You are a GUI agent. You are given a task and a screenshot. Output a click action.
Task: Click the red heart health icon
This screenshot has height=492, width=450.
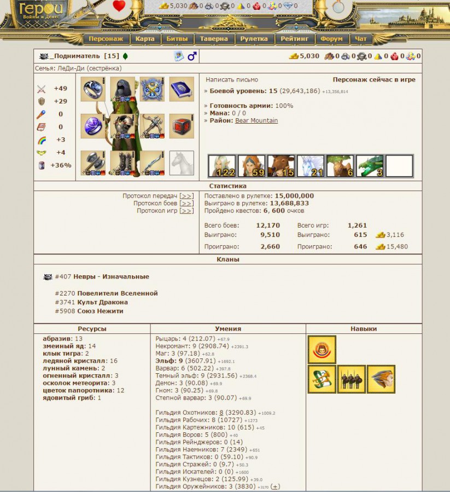pos(119,5)
